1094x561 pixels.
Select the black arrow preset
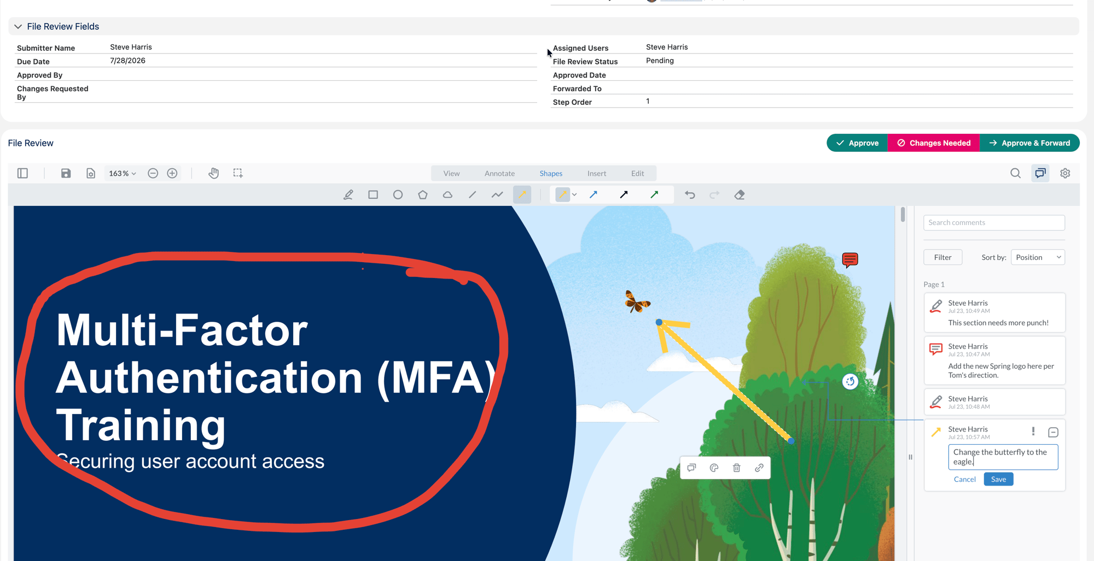tap(624, 194)
